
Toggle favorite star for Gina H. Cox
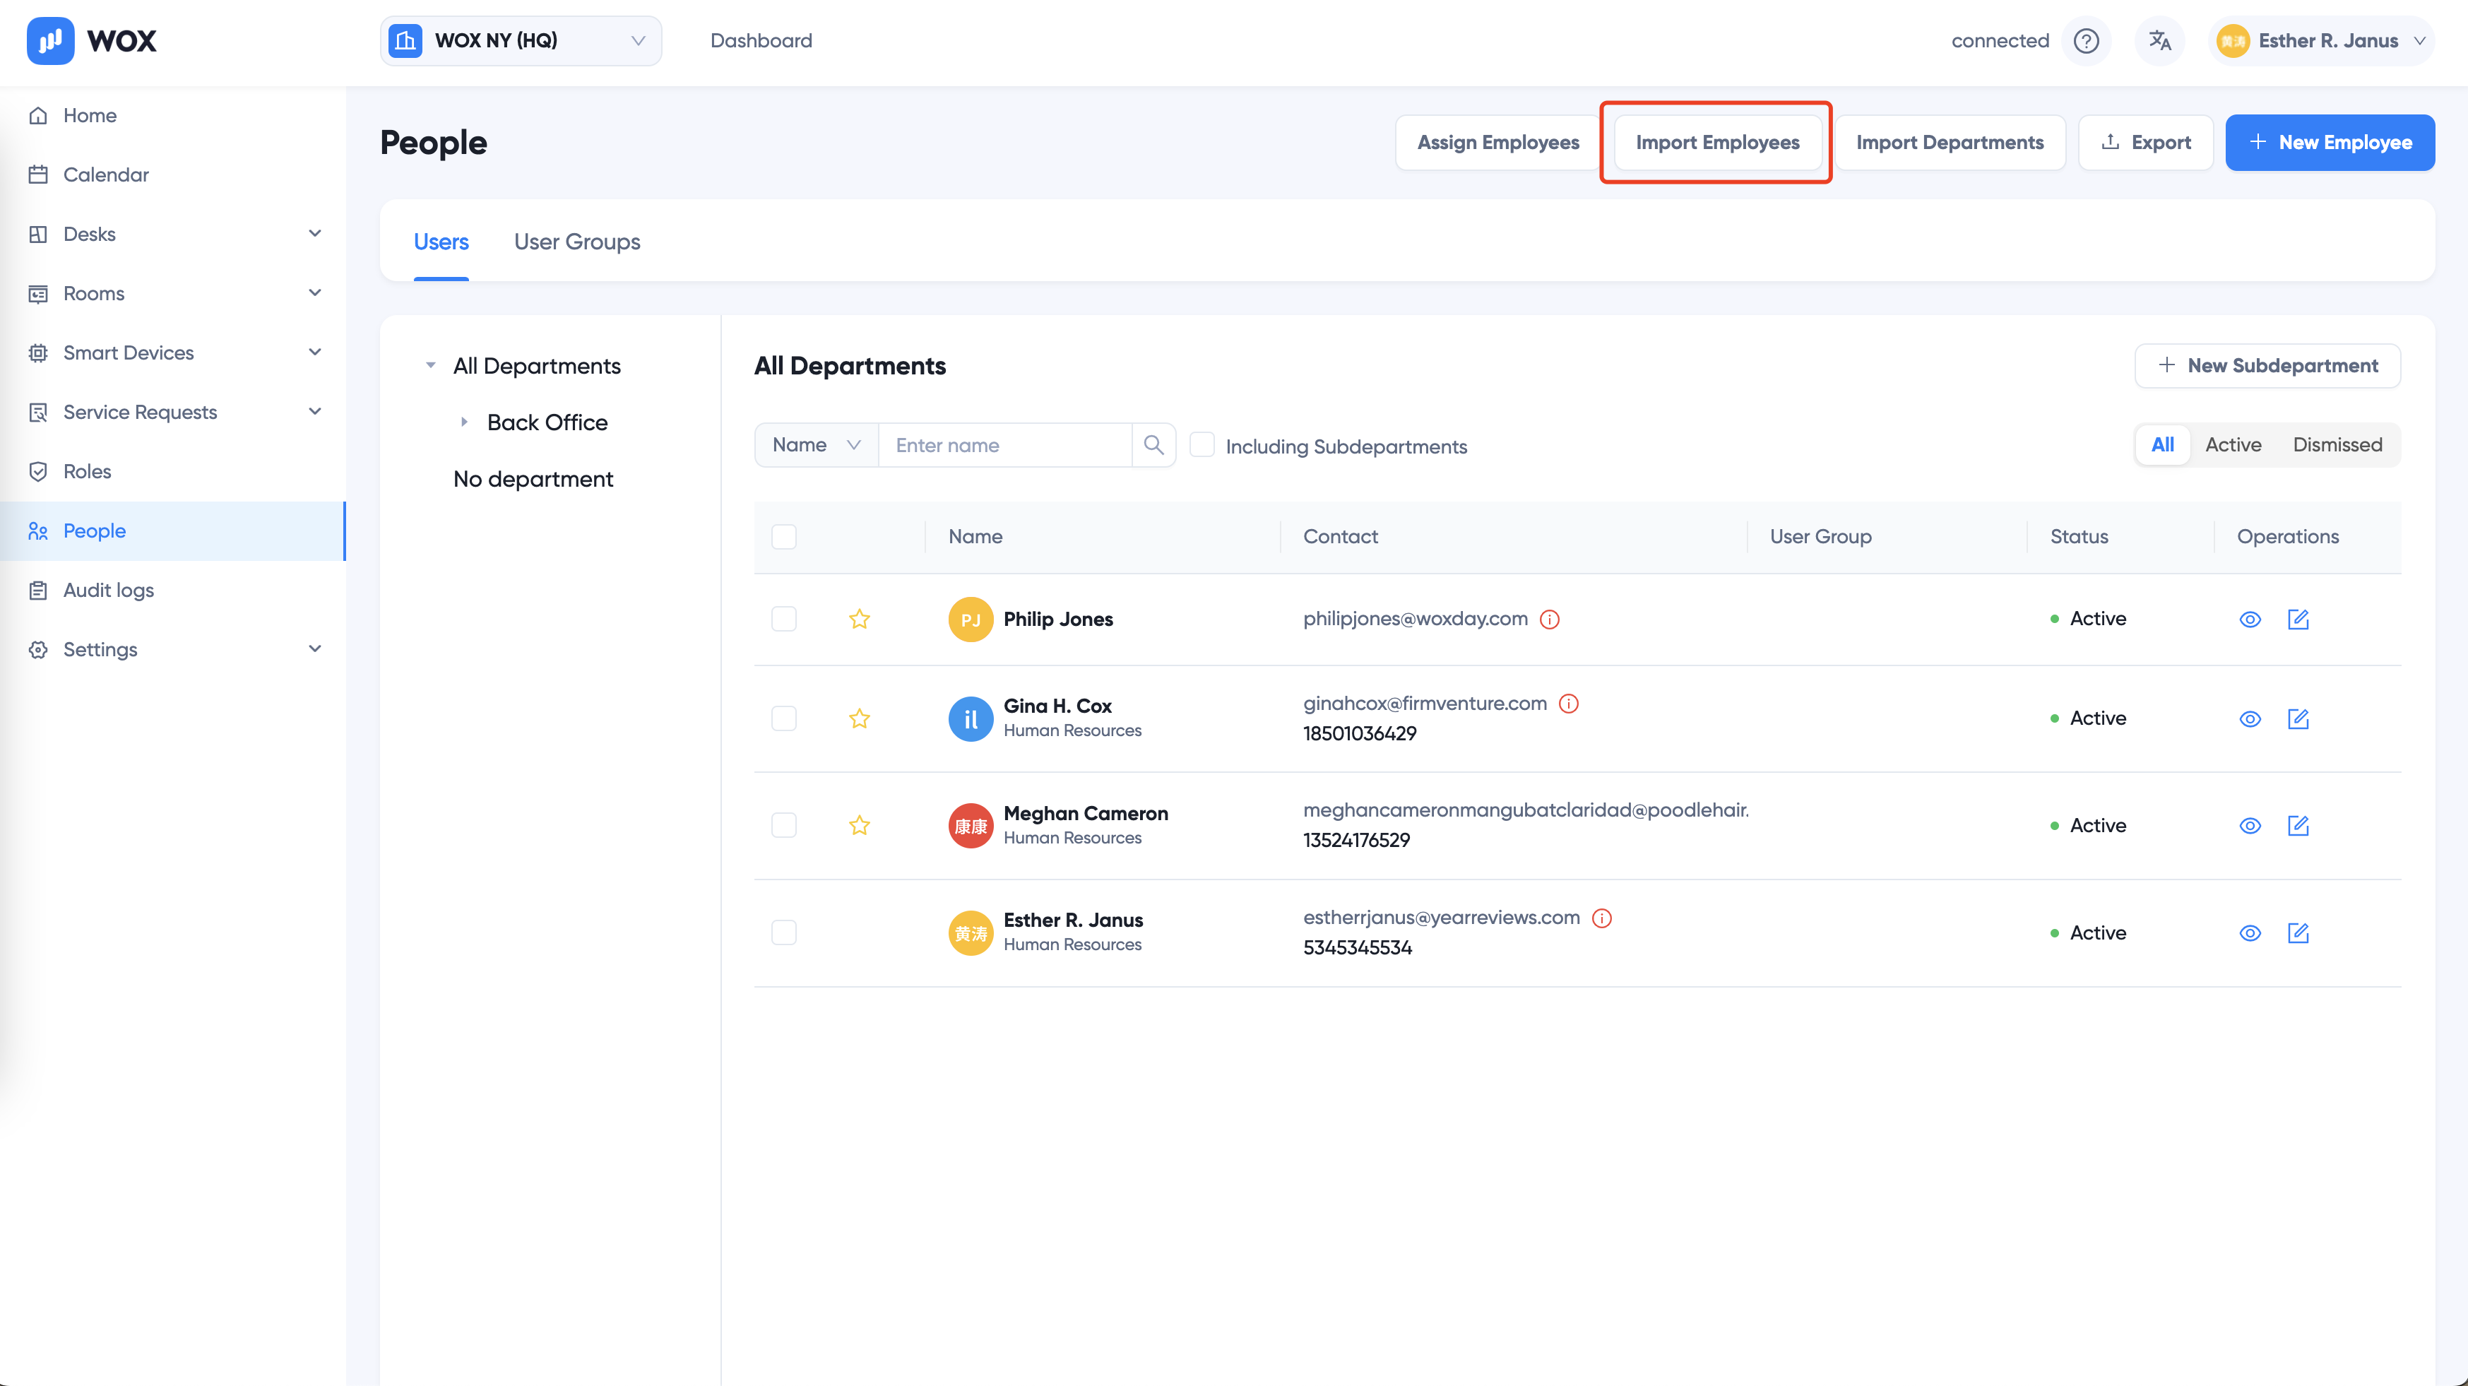(x=860, y=718)
